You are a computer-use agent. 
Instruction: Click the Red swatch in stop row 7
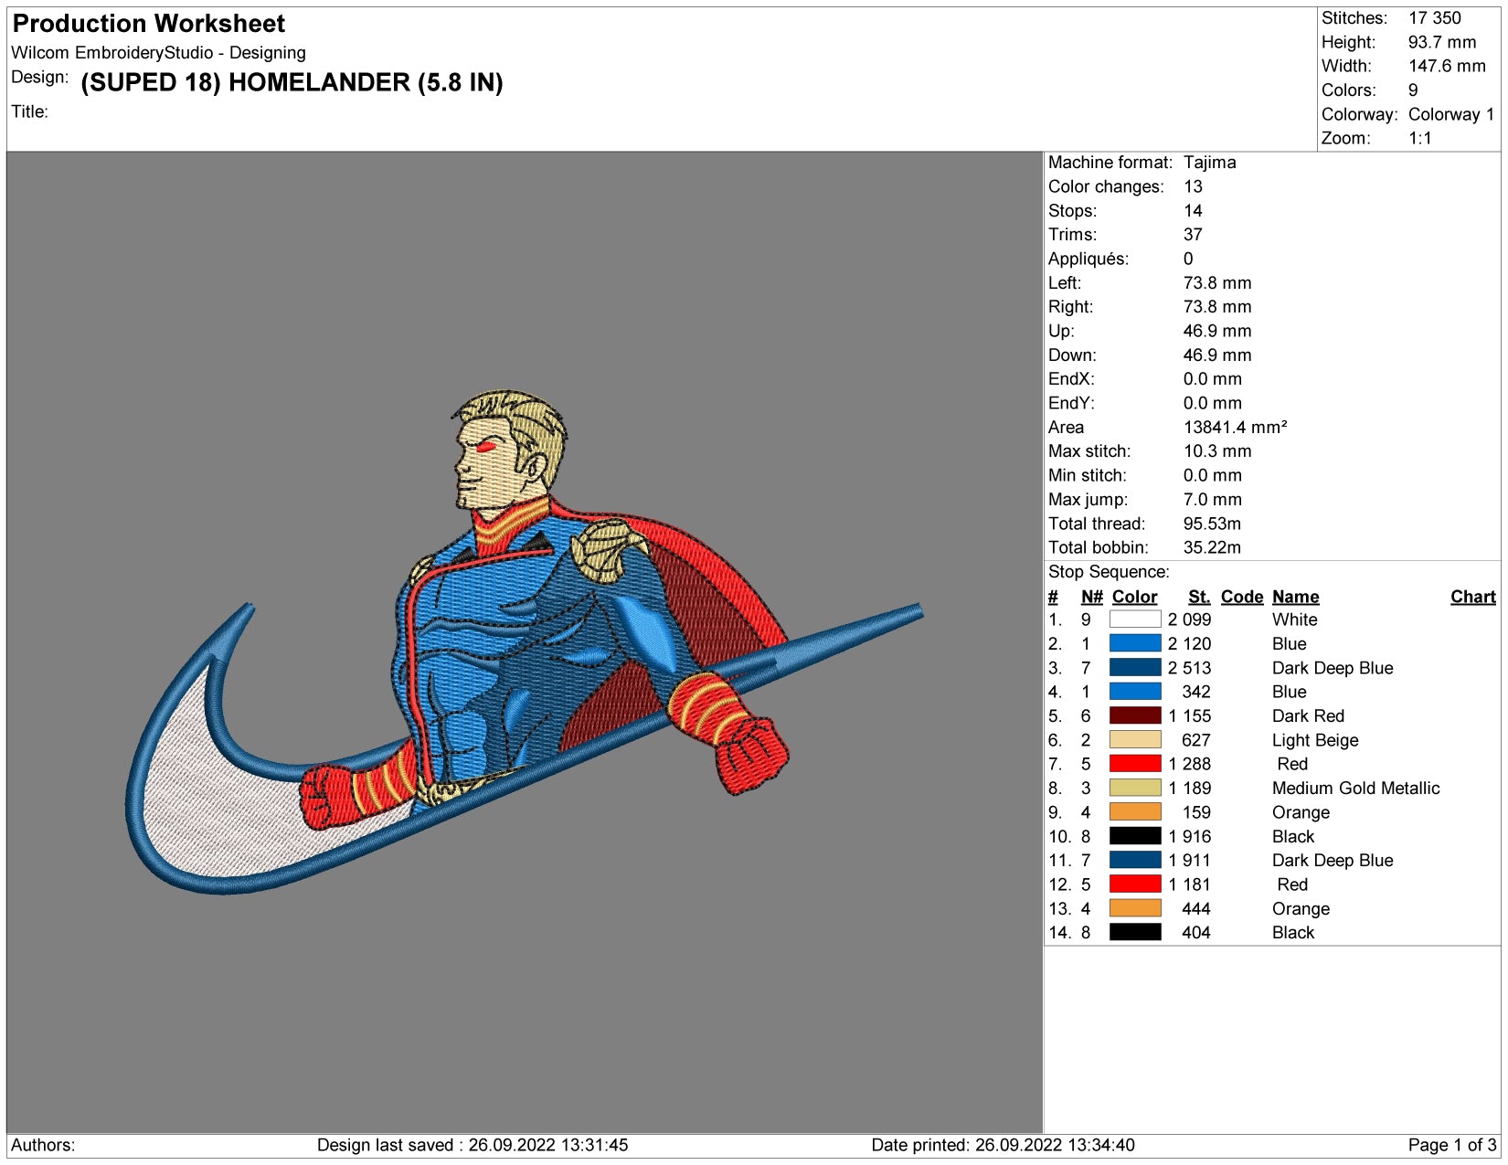click(1135, 764)
